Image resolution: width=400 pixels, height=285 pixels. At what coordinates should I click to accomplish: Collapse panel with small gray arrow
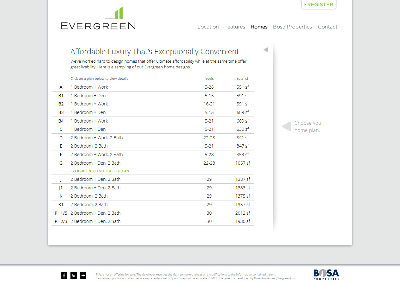(266, 50)
